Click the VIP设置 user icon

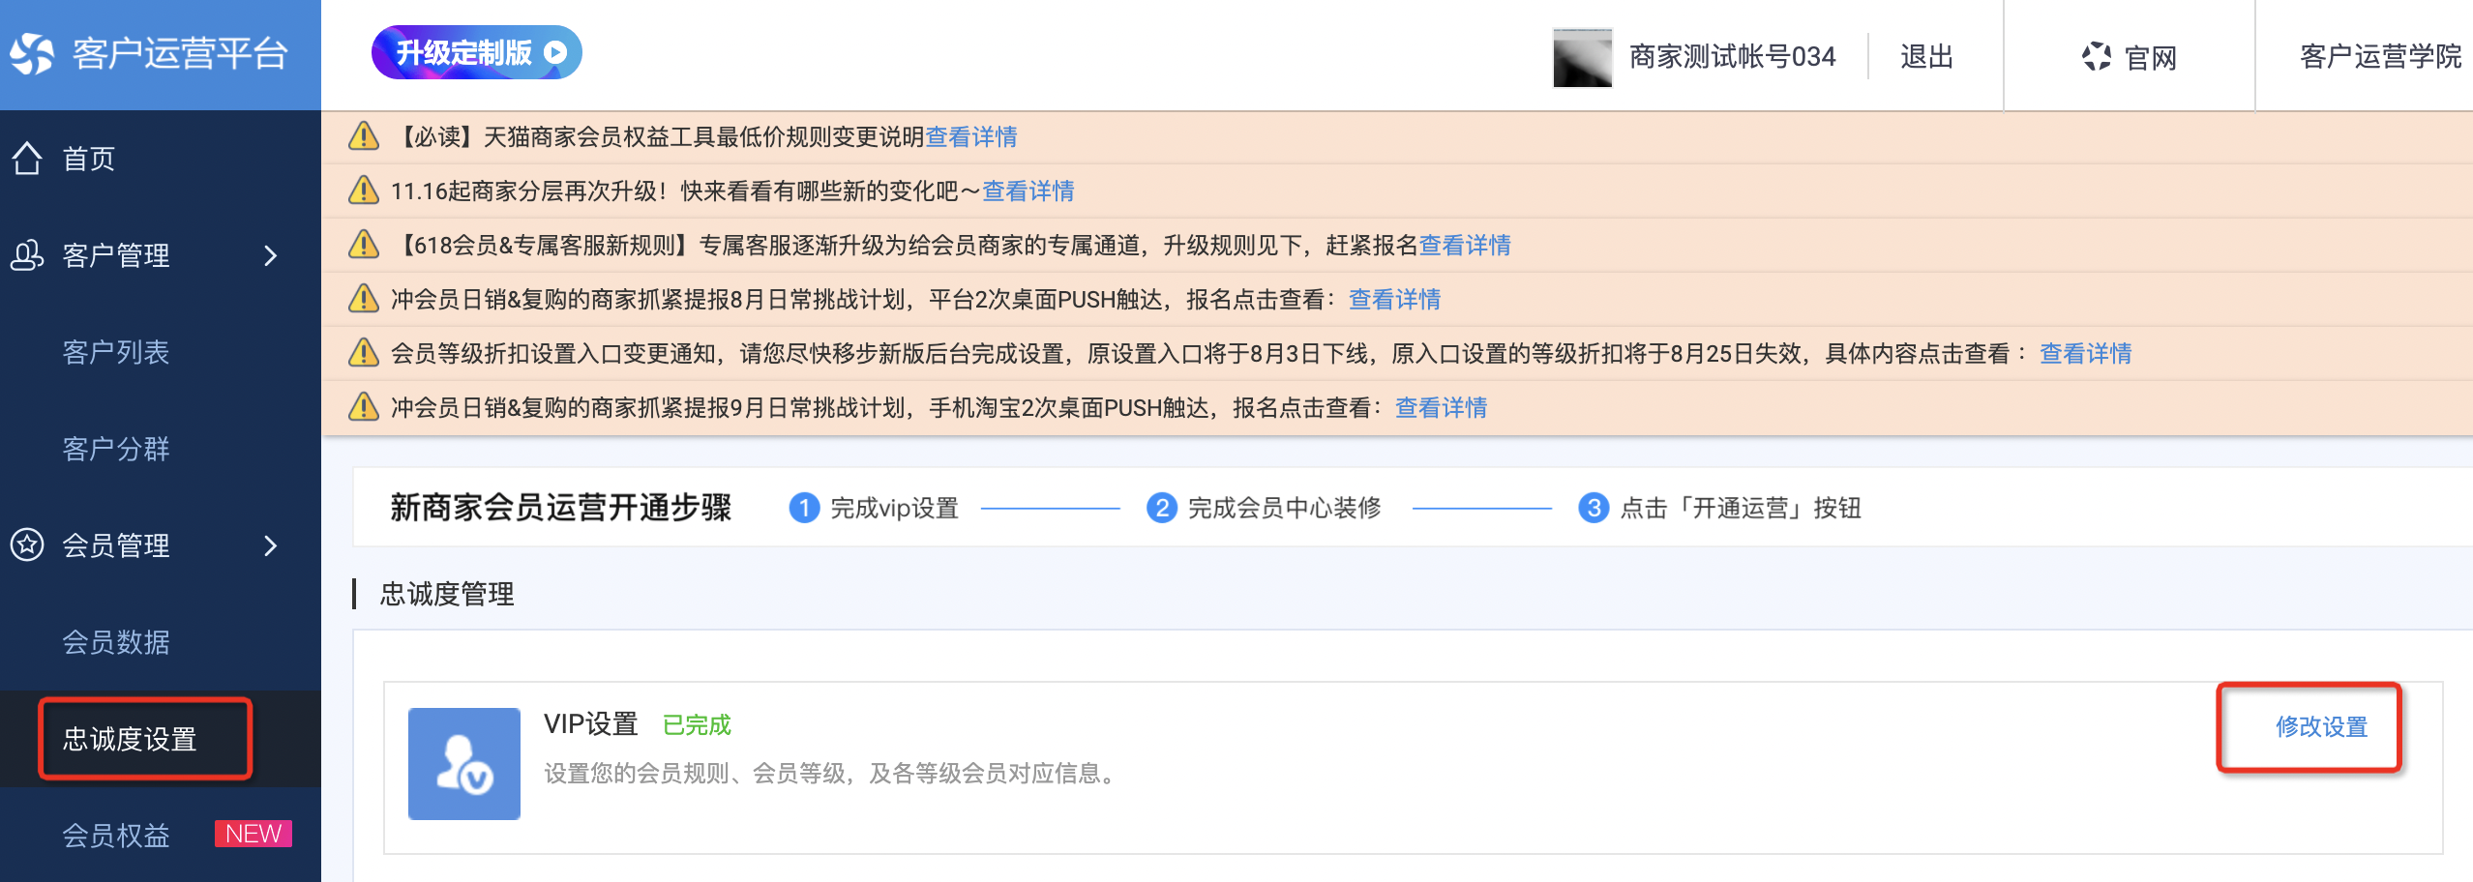(464, 764)
